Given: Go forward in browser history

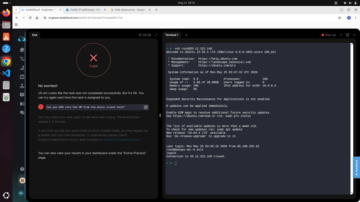Looking at the screenshot, I should tap(23, 18).
